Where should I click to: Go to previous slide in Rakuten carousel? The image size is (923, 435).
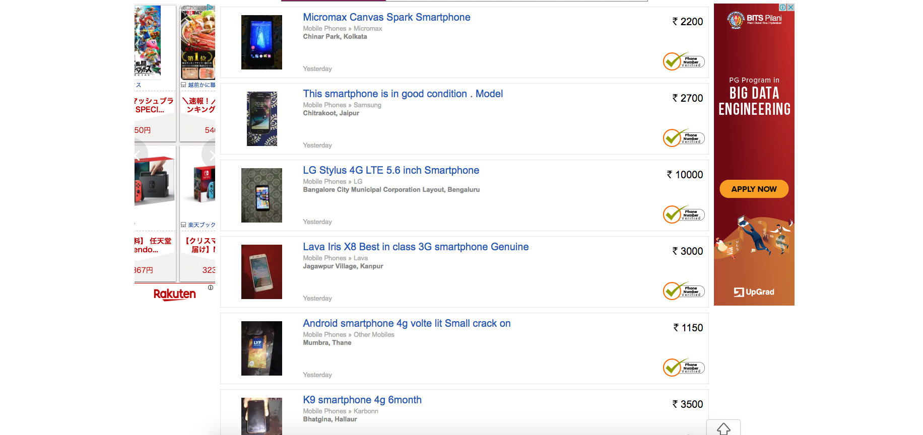click(139, 156)
